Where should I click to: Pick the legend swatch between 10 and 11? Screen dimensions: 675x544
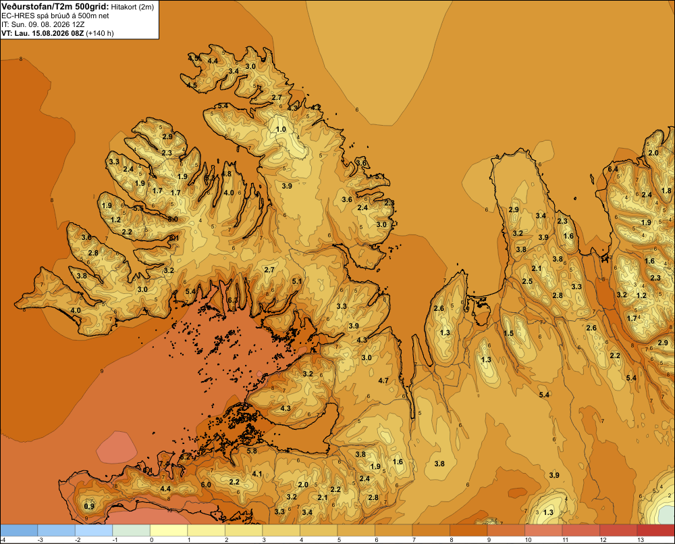coord(543,530)
